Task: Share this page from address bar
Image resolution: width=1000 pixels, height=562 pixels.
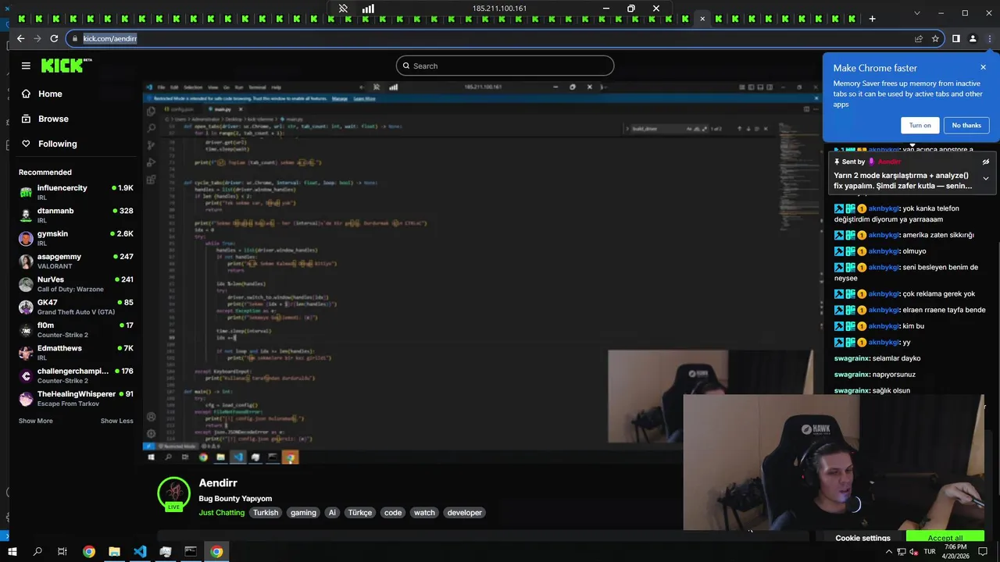Action: 919,38
